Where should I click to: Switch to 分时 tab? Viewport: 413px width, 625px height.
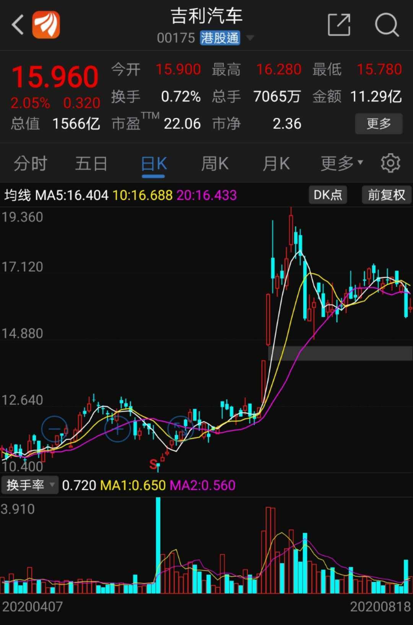(30, 164)
